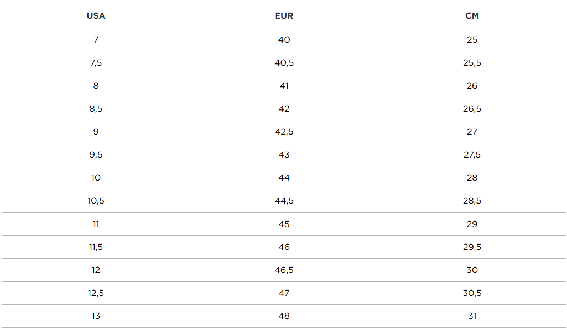Select USA size 10 cell
Viewport: 567px width, 331px height.
(x=96, y=178)
